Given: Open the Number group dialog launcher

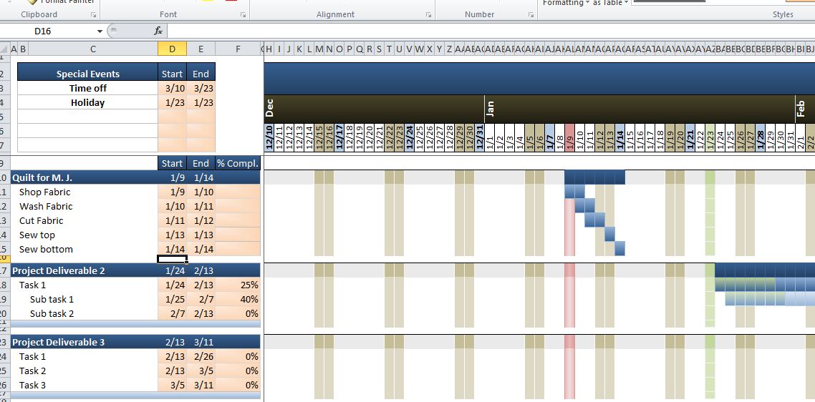Looking at the screenshot, I should (531, 15).
